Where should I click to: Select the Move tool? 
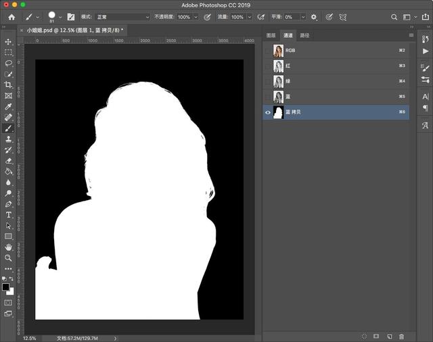pos(8,42)
